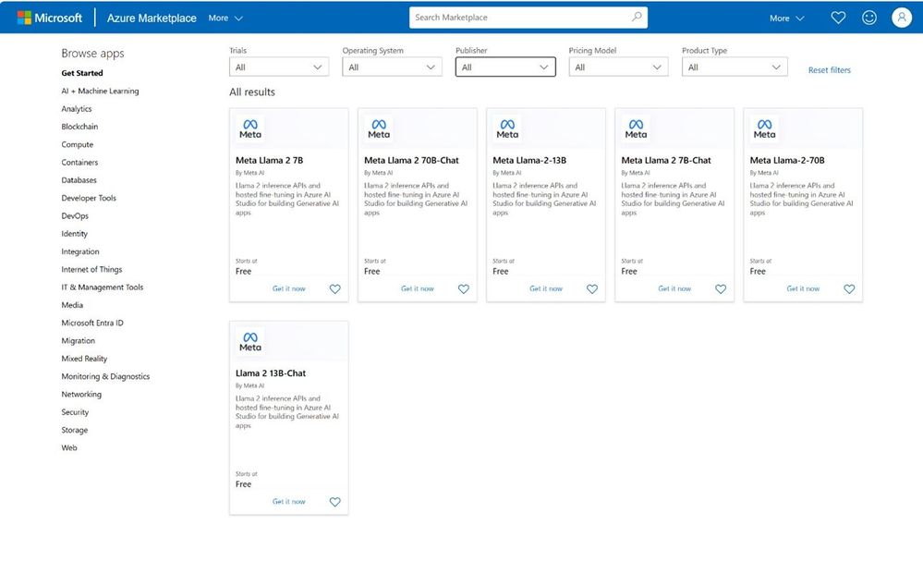This screenshot has height=562, width=923.
Task: Click the Microsoft logo in the header
Action: (x=50, y=18)
